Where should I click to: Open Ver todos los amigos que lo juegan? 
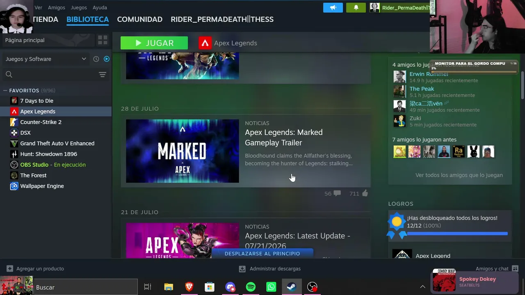tap(459, 175)
